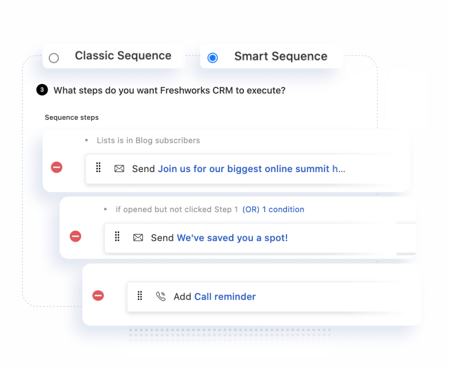Click drag handle on Call reminder step
449x366 pixels.
click(x=140, y=296)
